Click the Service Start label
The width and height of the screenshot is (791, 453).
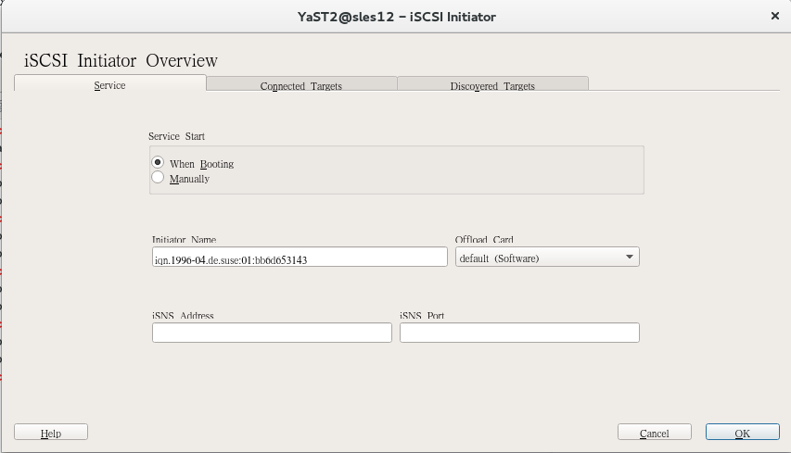click(x=176, y=136)
